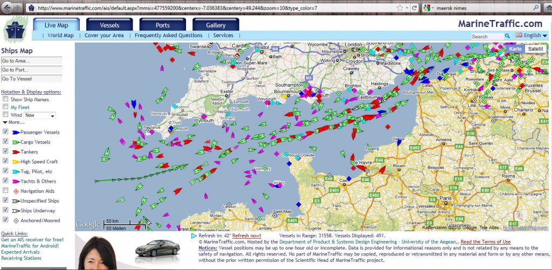The width and height of the screenshot is (552, 270).
Task: Click the browser URL address field
Action: coord(215,8)
